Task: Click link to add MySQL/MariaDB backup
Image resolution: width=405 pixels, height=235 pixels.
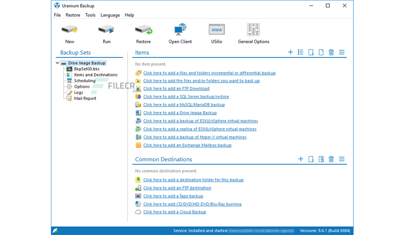Action: tap(184, 105)
